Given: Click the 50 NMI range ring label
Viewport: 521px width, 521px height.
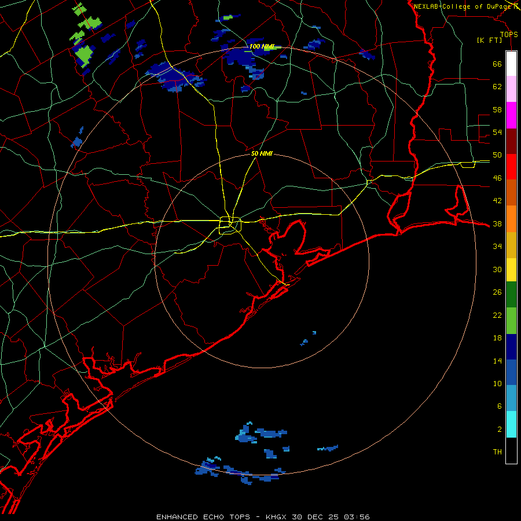Looking at the screenshot, I should 262,153.
